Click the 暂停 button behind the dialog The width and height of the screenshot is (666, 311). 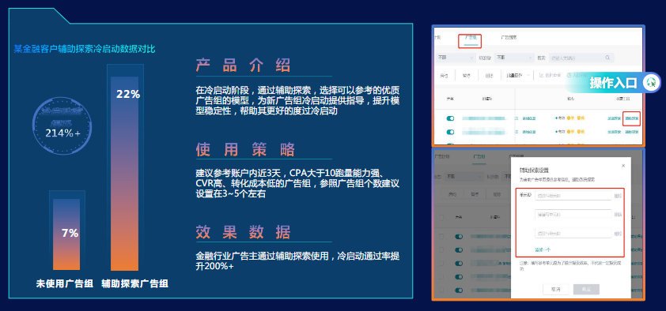pos(475,194)
